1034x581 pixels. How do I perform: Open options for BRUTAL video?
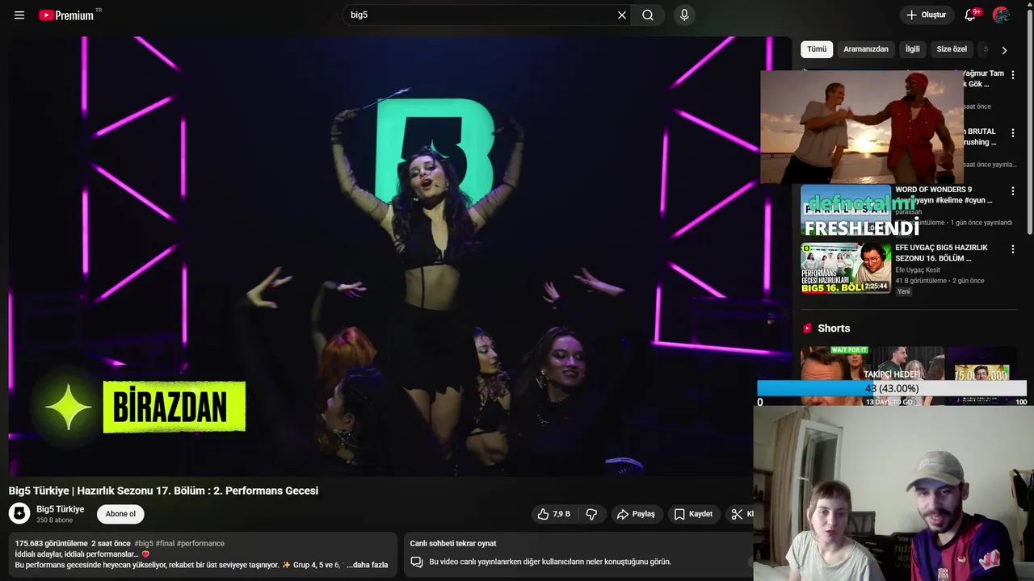(1013, 132)
